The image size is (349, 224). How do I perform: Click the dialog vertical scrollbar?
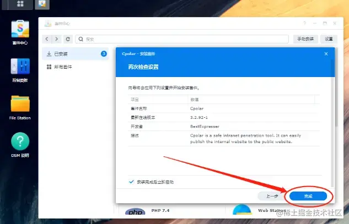333,123
